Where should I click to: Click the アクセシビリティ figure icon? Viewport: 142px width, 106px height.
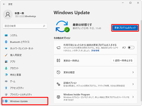pyautogui.click(x=6, y=88)
